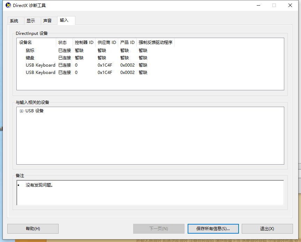Click 保存所有信息(S)... button
Screen dimensions: 301x242
point(213,228)
